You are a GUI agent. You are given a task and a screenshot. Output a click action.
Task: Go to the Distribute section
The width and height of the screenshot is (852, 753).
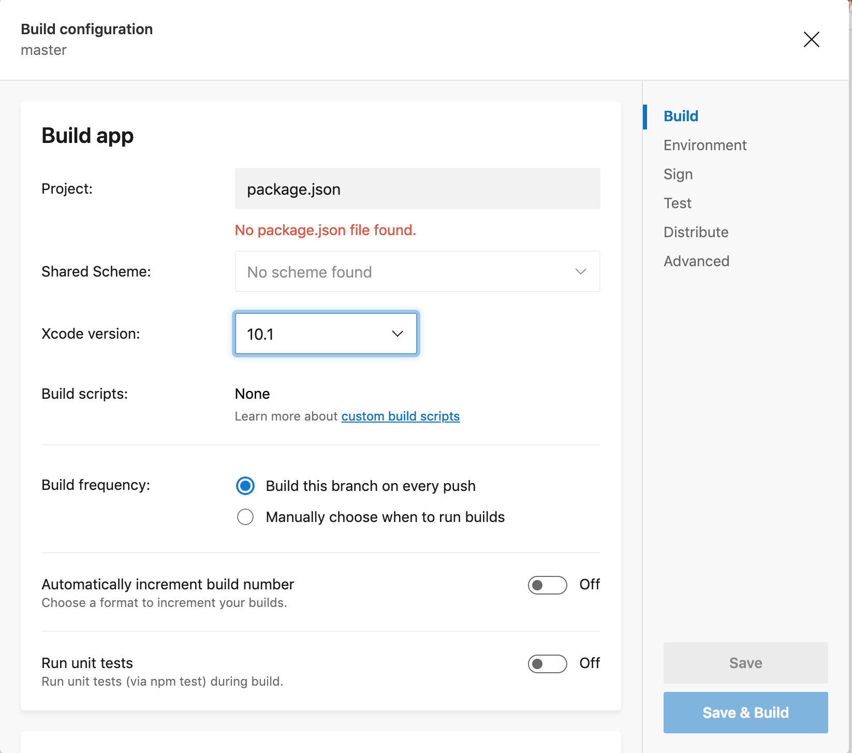(x=696, y=232)
